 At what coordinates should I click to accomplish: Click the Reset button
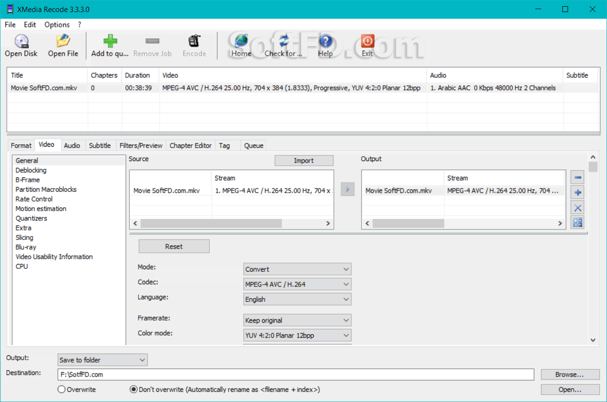tap(174, 246)
